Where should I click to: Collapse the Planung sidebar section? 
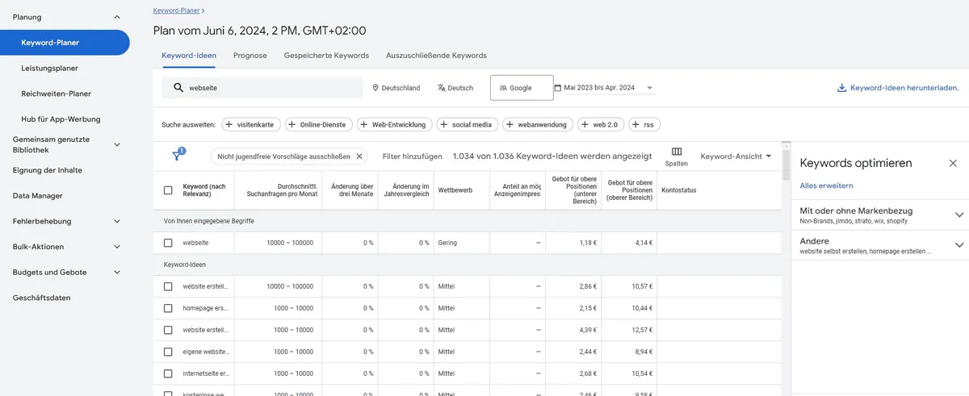(x=117, y=17)
